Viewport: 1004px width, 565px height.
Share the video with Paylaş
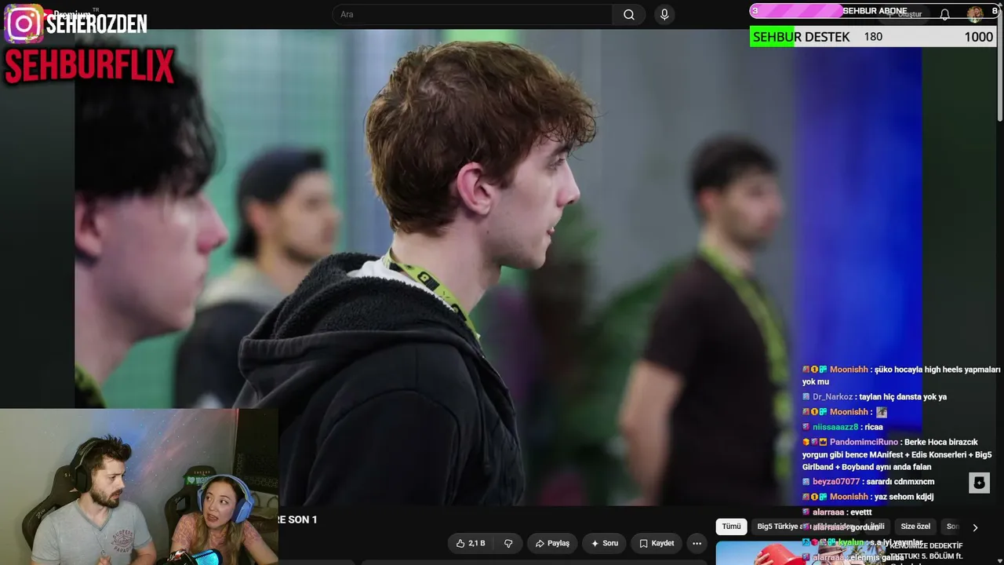click(552, 543)
